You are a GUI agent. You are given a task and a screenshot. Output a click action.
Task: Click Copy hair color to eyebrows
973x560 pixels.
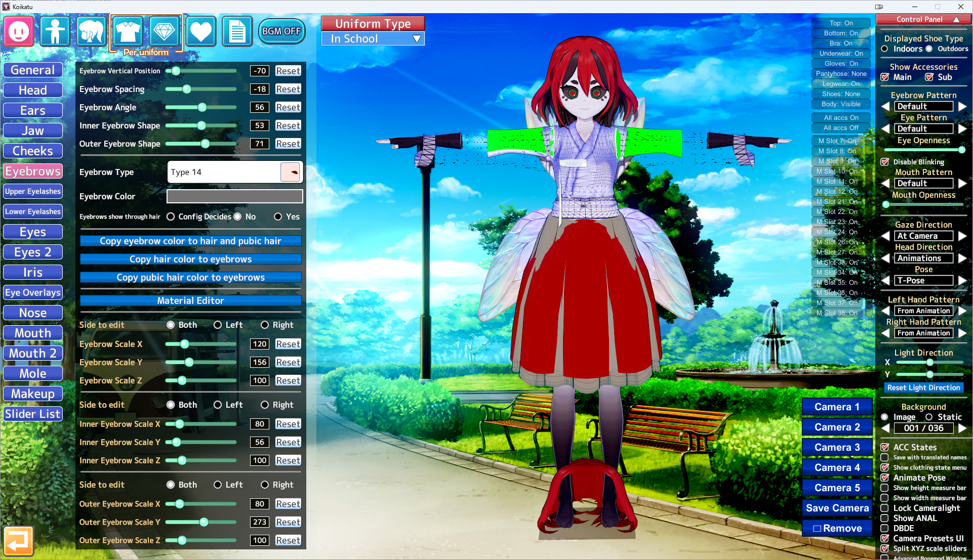(190, 259)
